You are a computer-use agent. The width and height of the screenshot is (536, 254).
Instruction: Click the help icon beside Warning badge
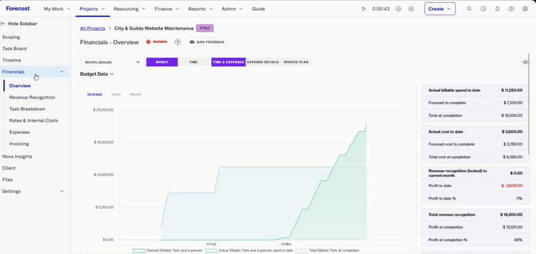pos(178,42)
